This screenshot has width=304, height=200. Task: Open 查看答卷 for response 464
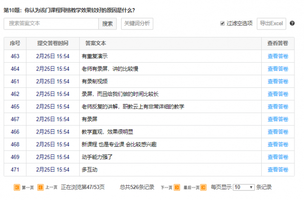tap(277, 69)
